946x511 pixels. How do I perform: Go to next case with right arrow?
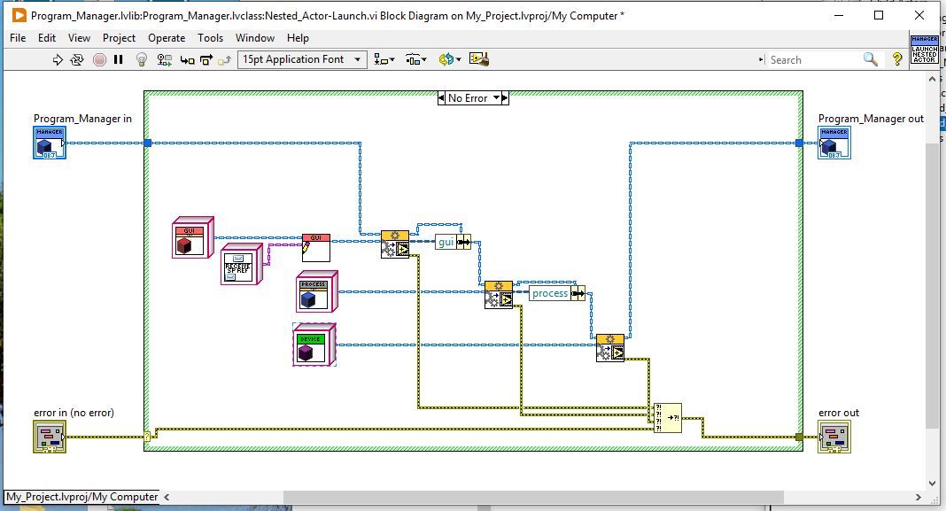click(505, 97)
